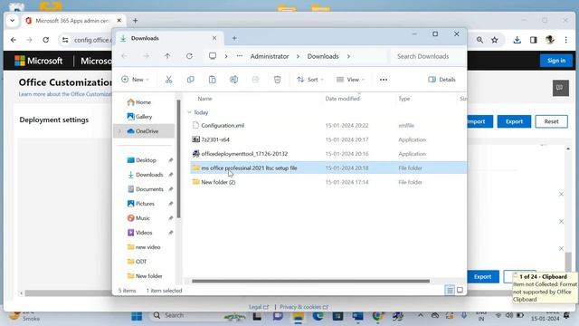Open the Privacy & cookies link
This screenshot has height=326, width=579.
point(304,307)
